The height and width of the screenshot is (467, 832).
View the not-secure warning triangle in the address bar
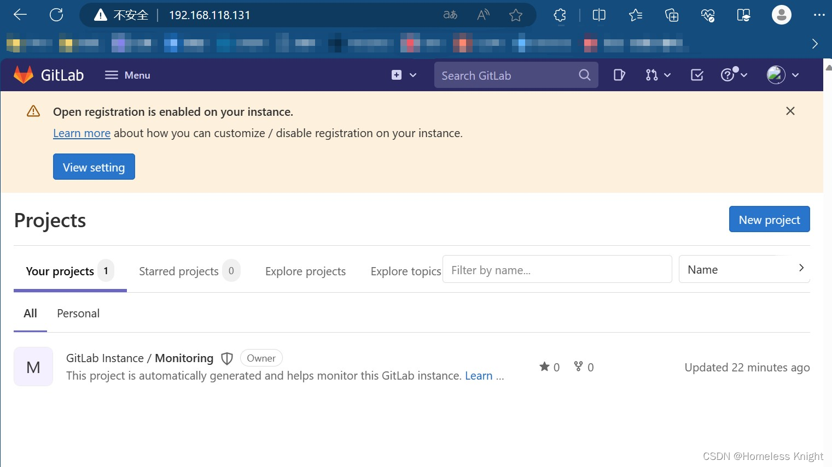tap(101, 15)
